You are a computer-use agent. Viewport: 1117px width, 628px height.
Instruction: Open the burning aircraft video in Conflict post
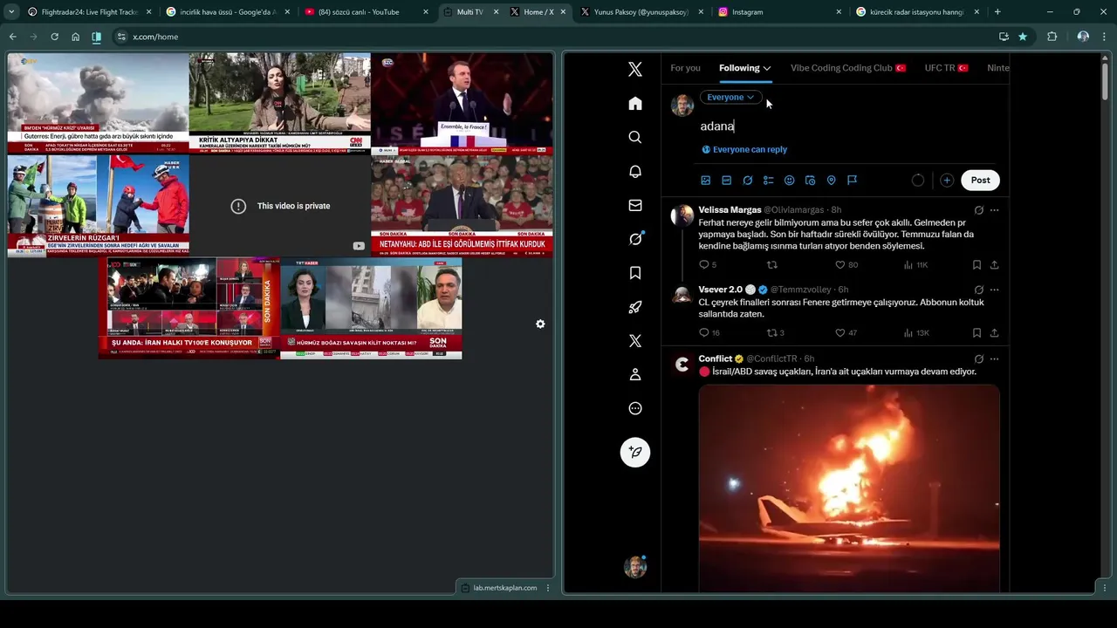(849, 488)
